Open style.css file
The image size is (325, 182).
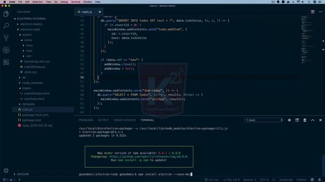tap(30, 72)
